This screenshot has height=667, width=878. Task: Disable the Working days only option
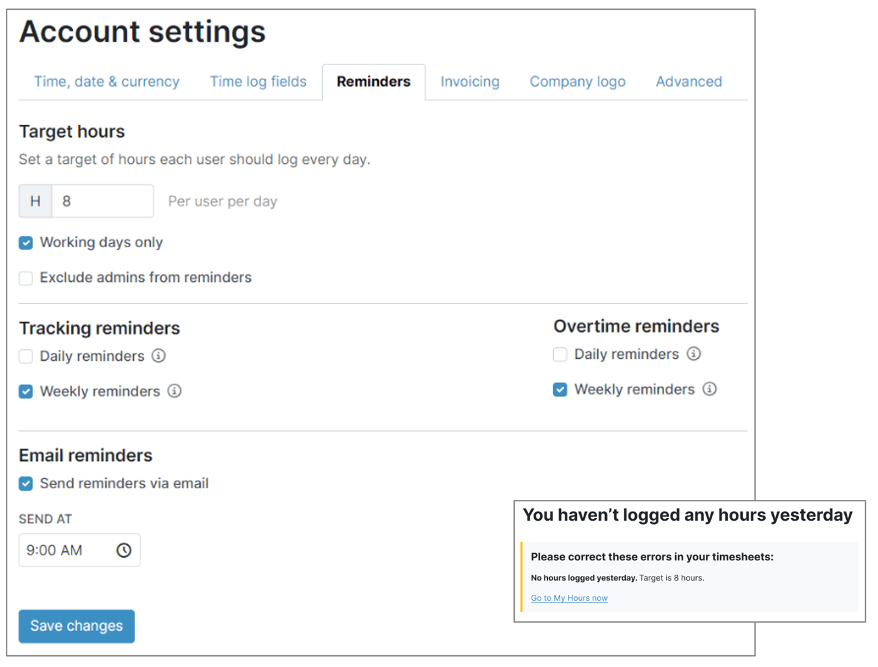tap(25, 242)
